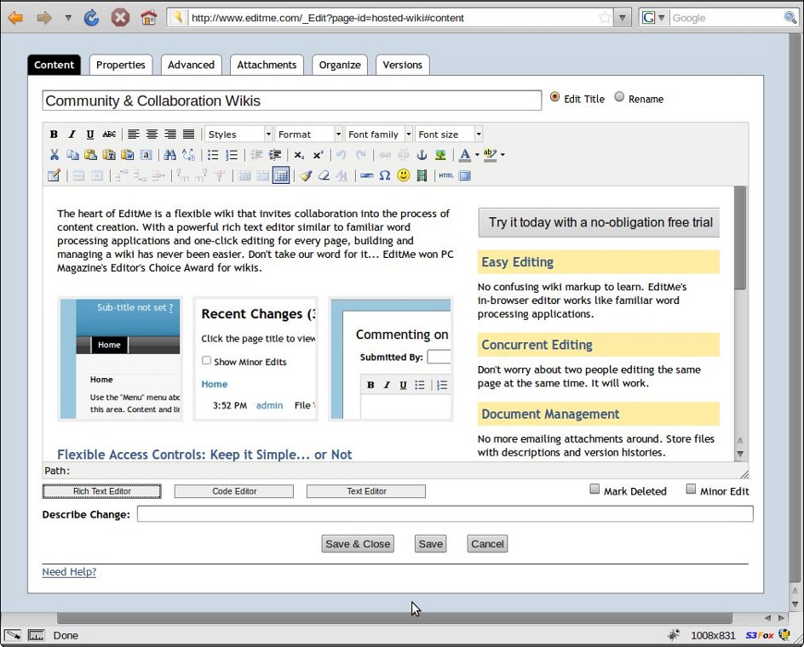Switch to the Properties tab
Viewport: 804px width, 647px height.
coord(120,65)
